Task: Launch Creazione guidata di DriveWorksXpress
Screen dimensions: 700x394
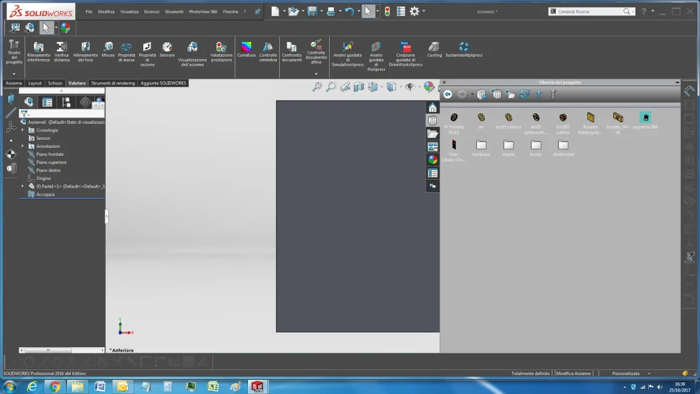Action: click(x=405, y=55)
